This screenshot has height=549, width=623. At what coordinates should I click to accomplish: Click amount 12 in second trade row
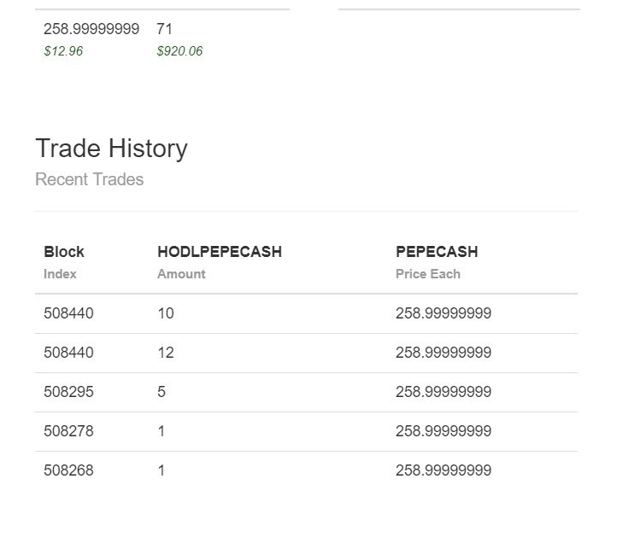pyautogui.click(x=166, y=353)
